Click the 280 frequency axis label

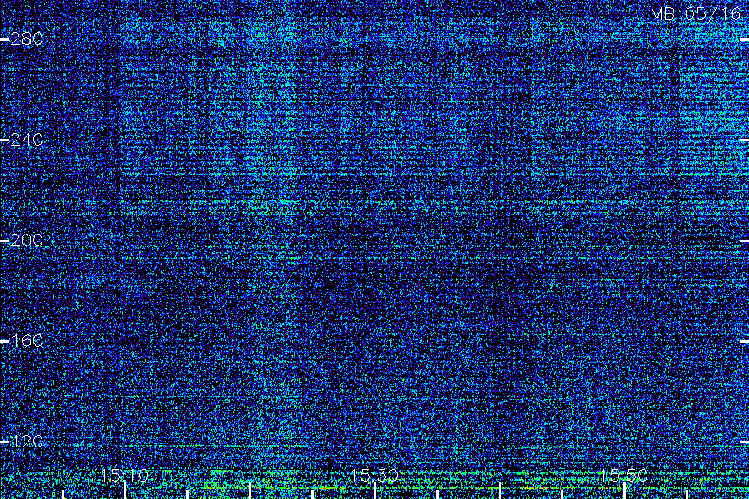(x=27, y=39)
